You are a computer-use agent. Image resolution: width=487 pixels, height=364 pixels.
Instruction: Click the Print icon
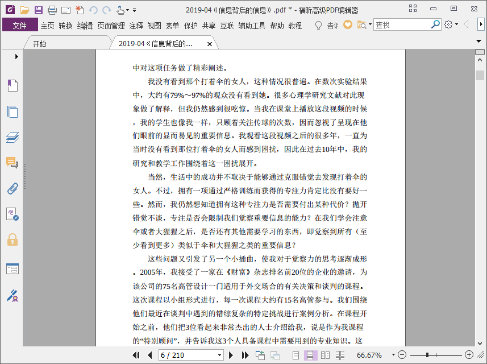pyautogui.click(x=52, y=10)
